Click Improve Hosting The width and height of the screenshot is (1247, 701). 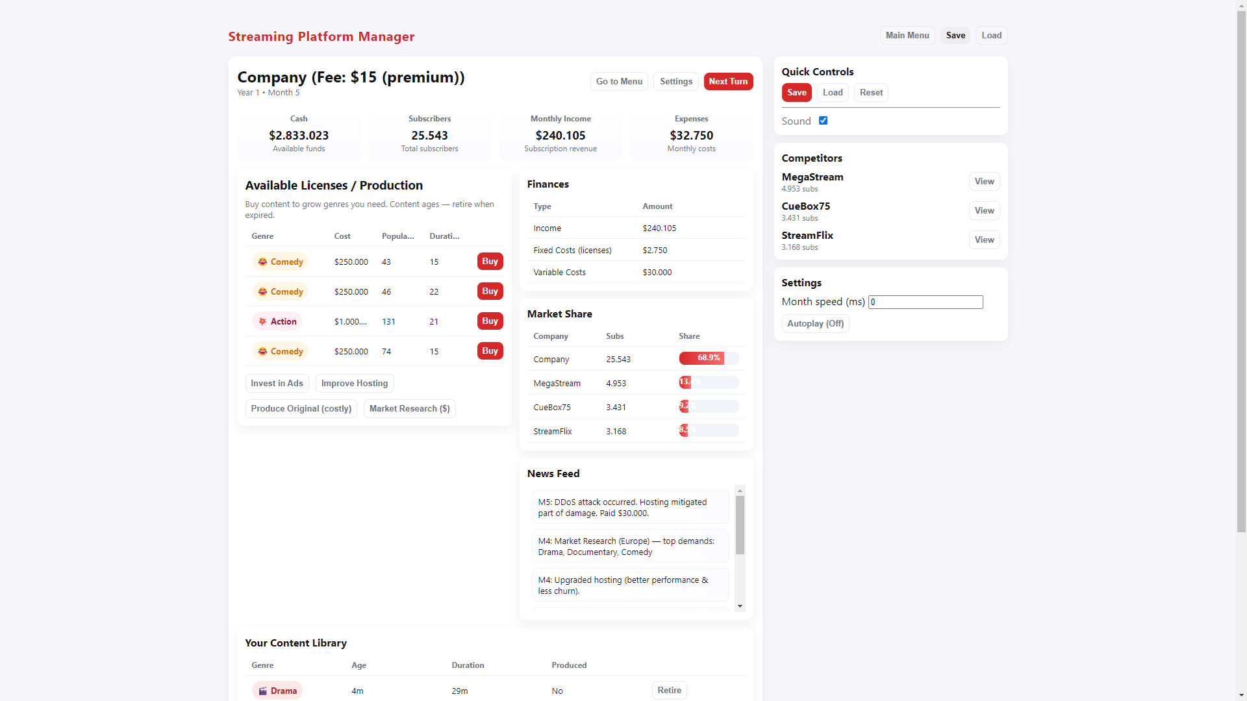pyautogui.click(x=354, y=383)
